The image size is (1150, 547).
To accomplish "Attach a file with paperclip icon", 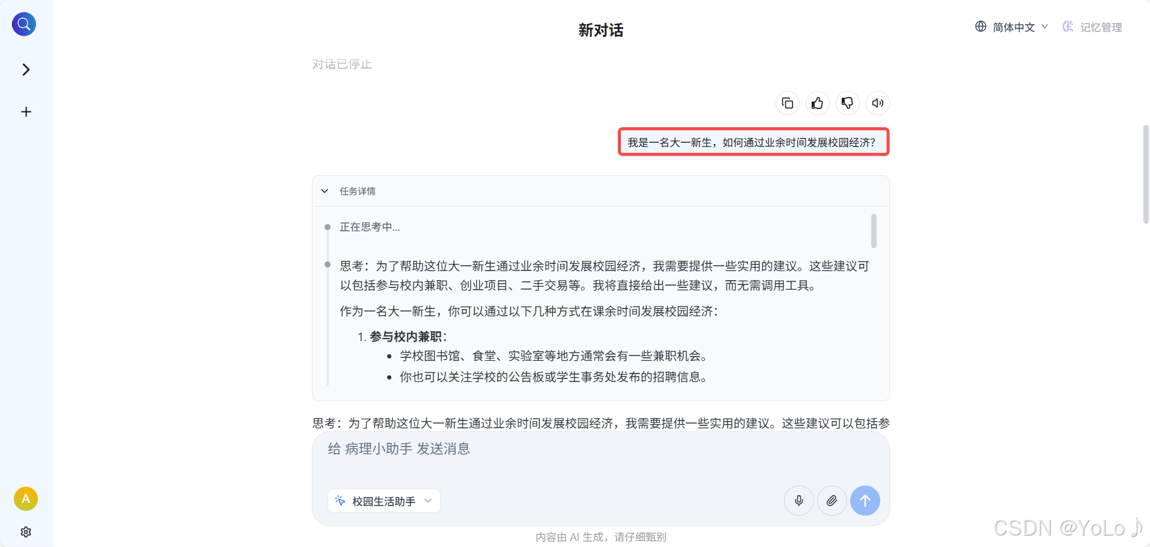I will pos(832,501).
